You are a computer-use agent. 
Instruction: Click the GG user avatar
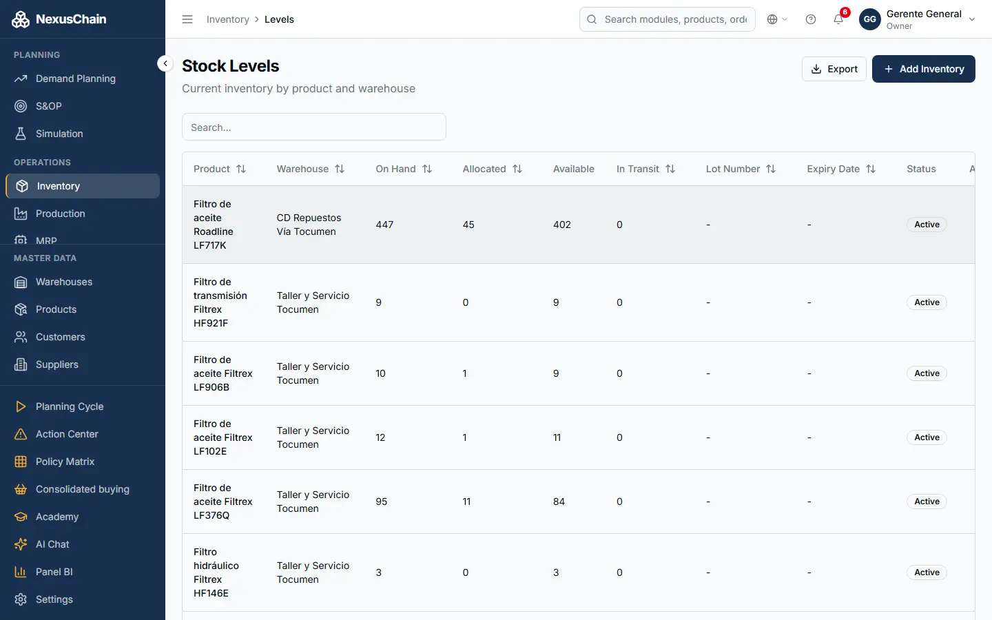pos(870,19)
